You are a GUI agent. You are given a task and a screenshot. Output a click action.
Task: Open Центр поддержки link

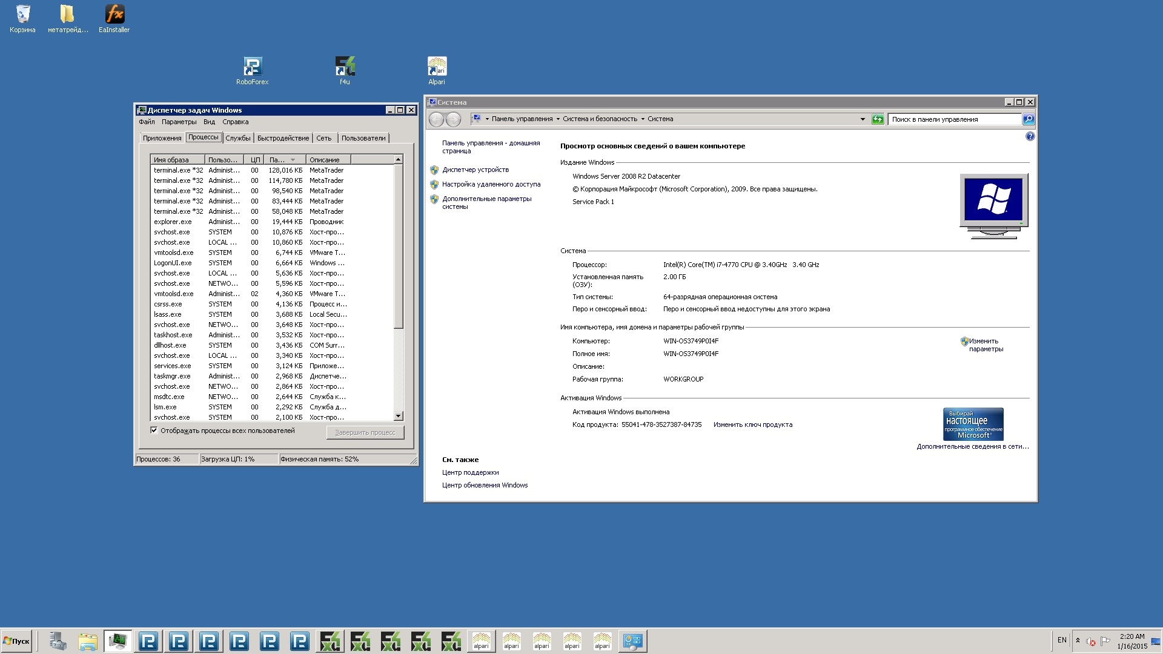(471, 472)
